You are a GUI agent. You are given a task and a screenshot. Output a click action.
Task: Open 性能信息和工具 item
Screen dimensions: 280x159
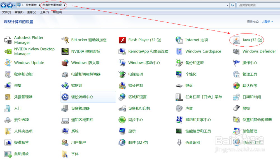[193, 131]
